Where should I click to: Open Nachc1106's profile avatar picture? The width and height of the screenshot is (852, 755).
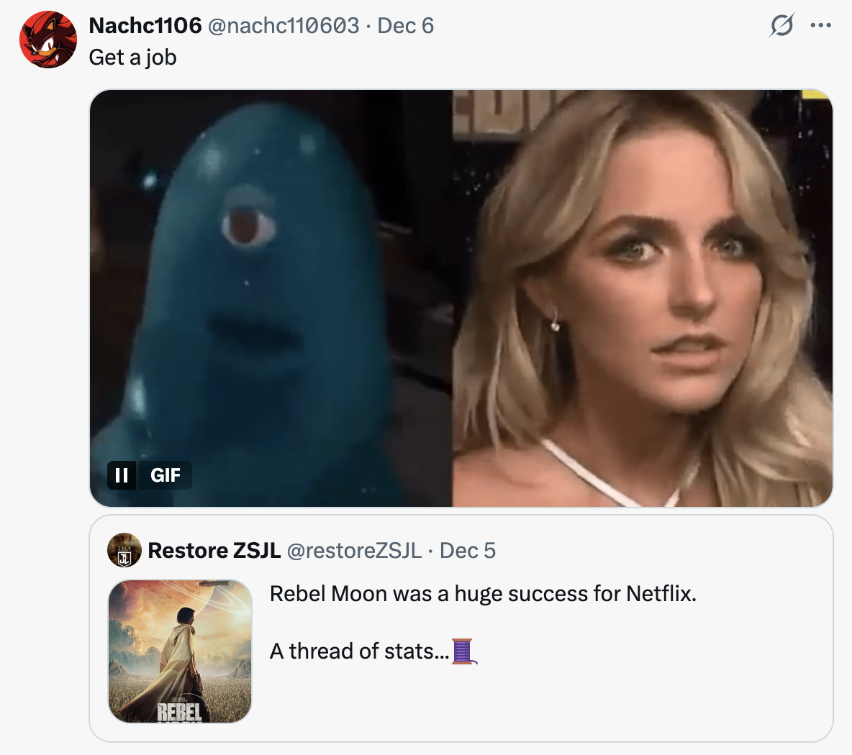click(x=48, y=40)
